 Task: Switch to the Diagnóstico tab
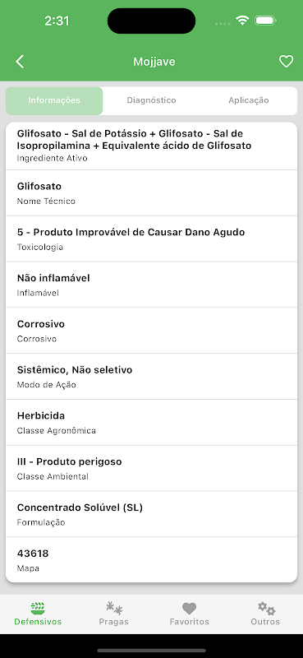tap(151, 100)
